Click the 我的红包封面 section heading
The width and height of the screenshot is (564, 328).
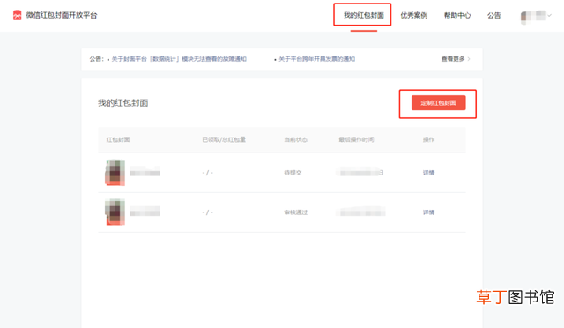click(123, 103)
